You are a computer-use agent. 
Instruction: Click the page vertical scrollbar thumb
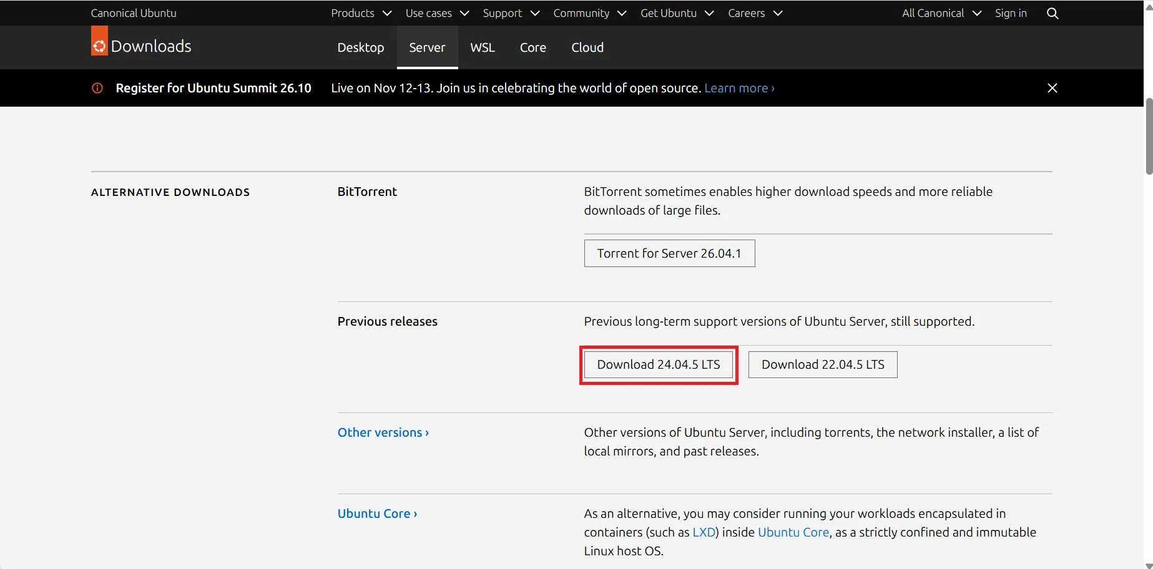[x=1149, y=136]
